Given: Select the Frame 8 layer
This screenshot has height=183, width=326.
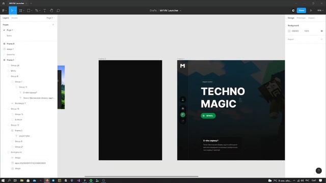Looking at the screenshot, I should coord(11,44).
